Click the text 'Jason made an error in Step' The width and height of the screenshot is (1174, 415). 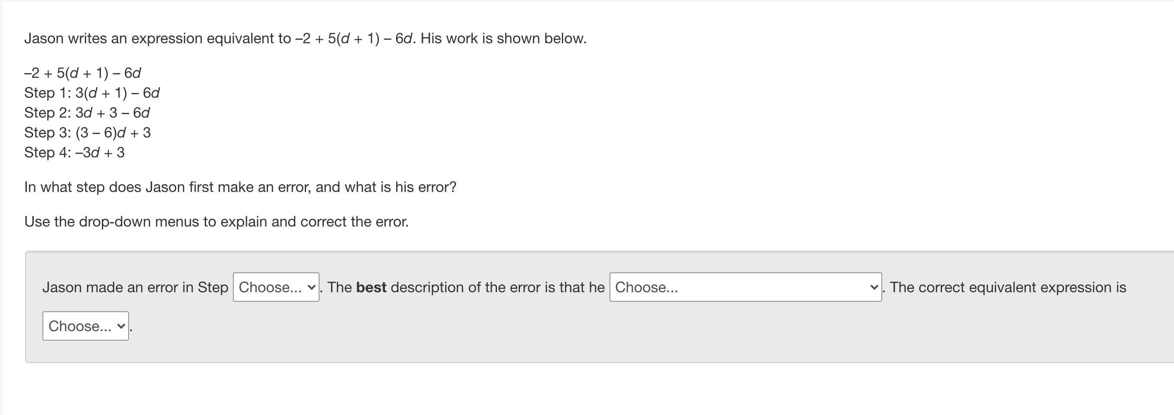click(x=135, y=287)
